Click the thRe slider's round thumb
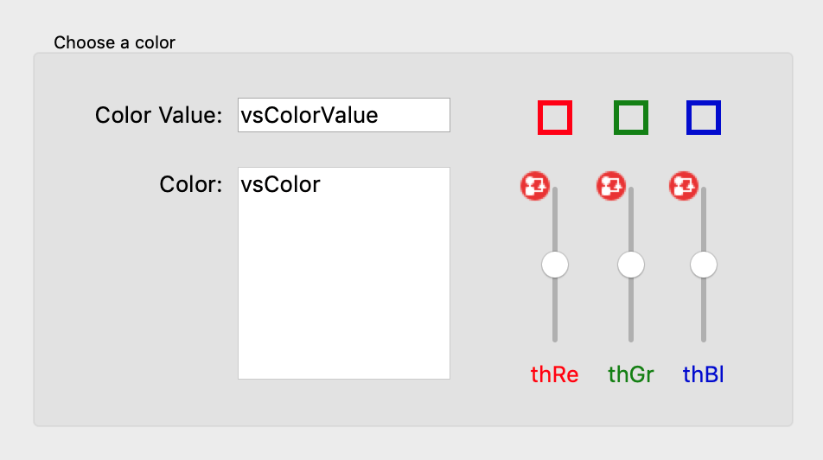This screenshot has height=460, width=823. (555, 265)
